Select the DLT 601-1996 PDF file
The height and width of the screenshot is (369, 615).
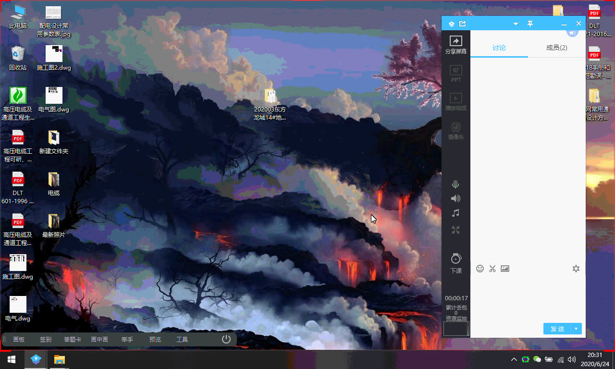click(x=18, y=188)
